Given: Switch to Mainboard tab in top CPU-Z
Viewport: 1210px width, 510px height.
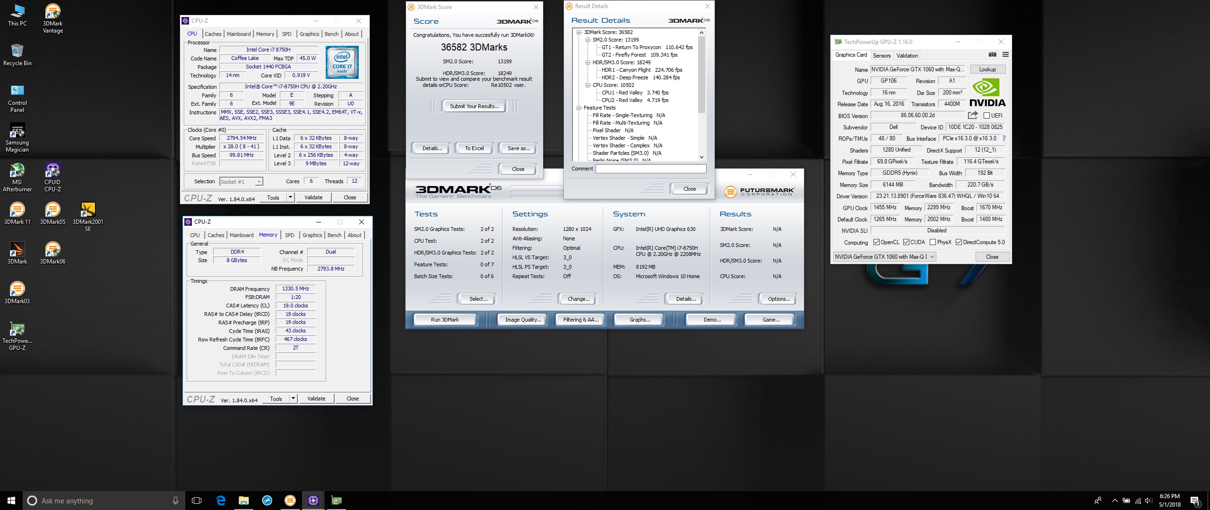Looking at the screenshot, I should point(239,34).
